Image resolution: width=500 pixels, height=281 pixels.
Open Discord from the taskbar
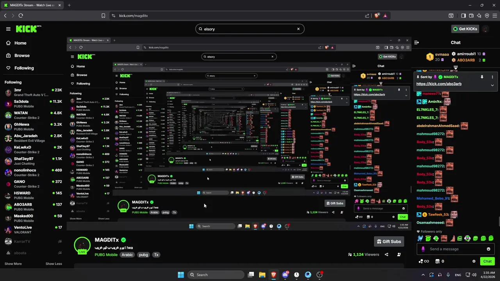click(x=285, y=275)
